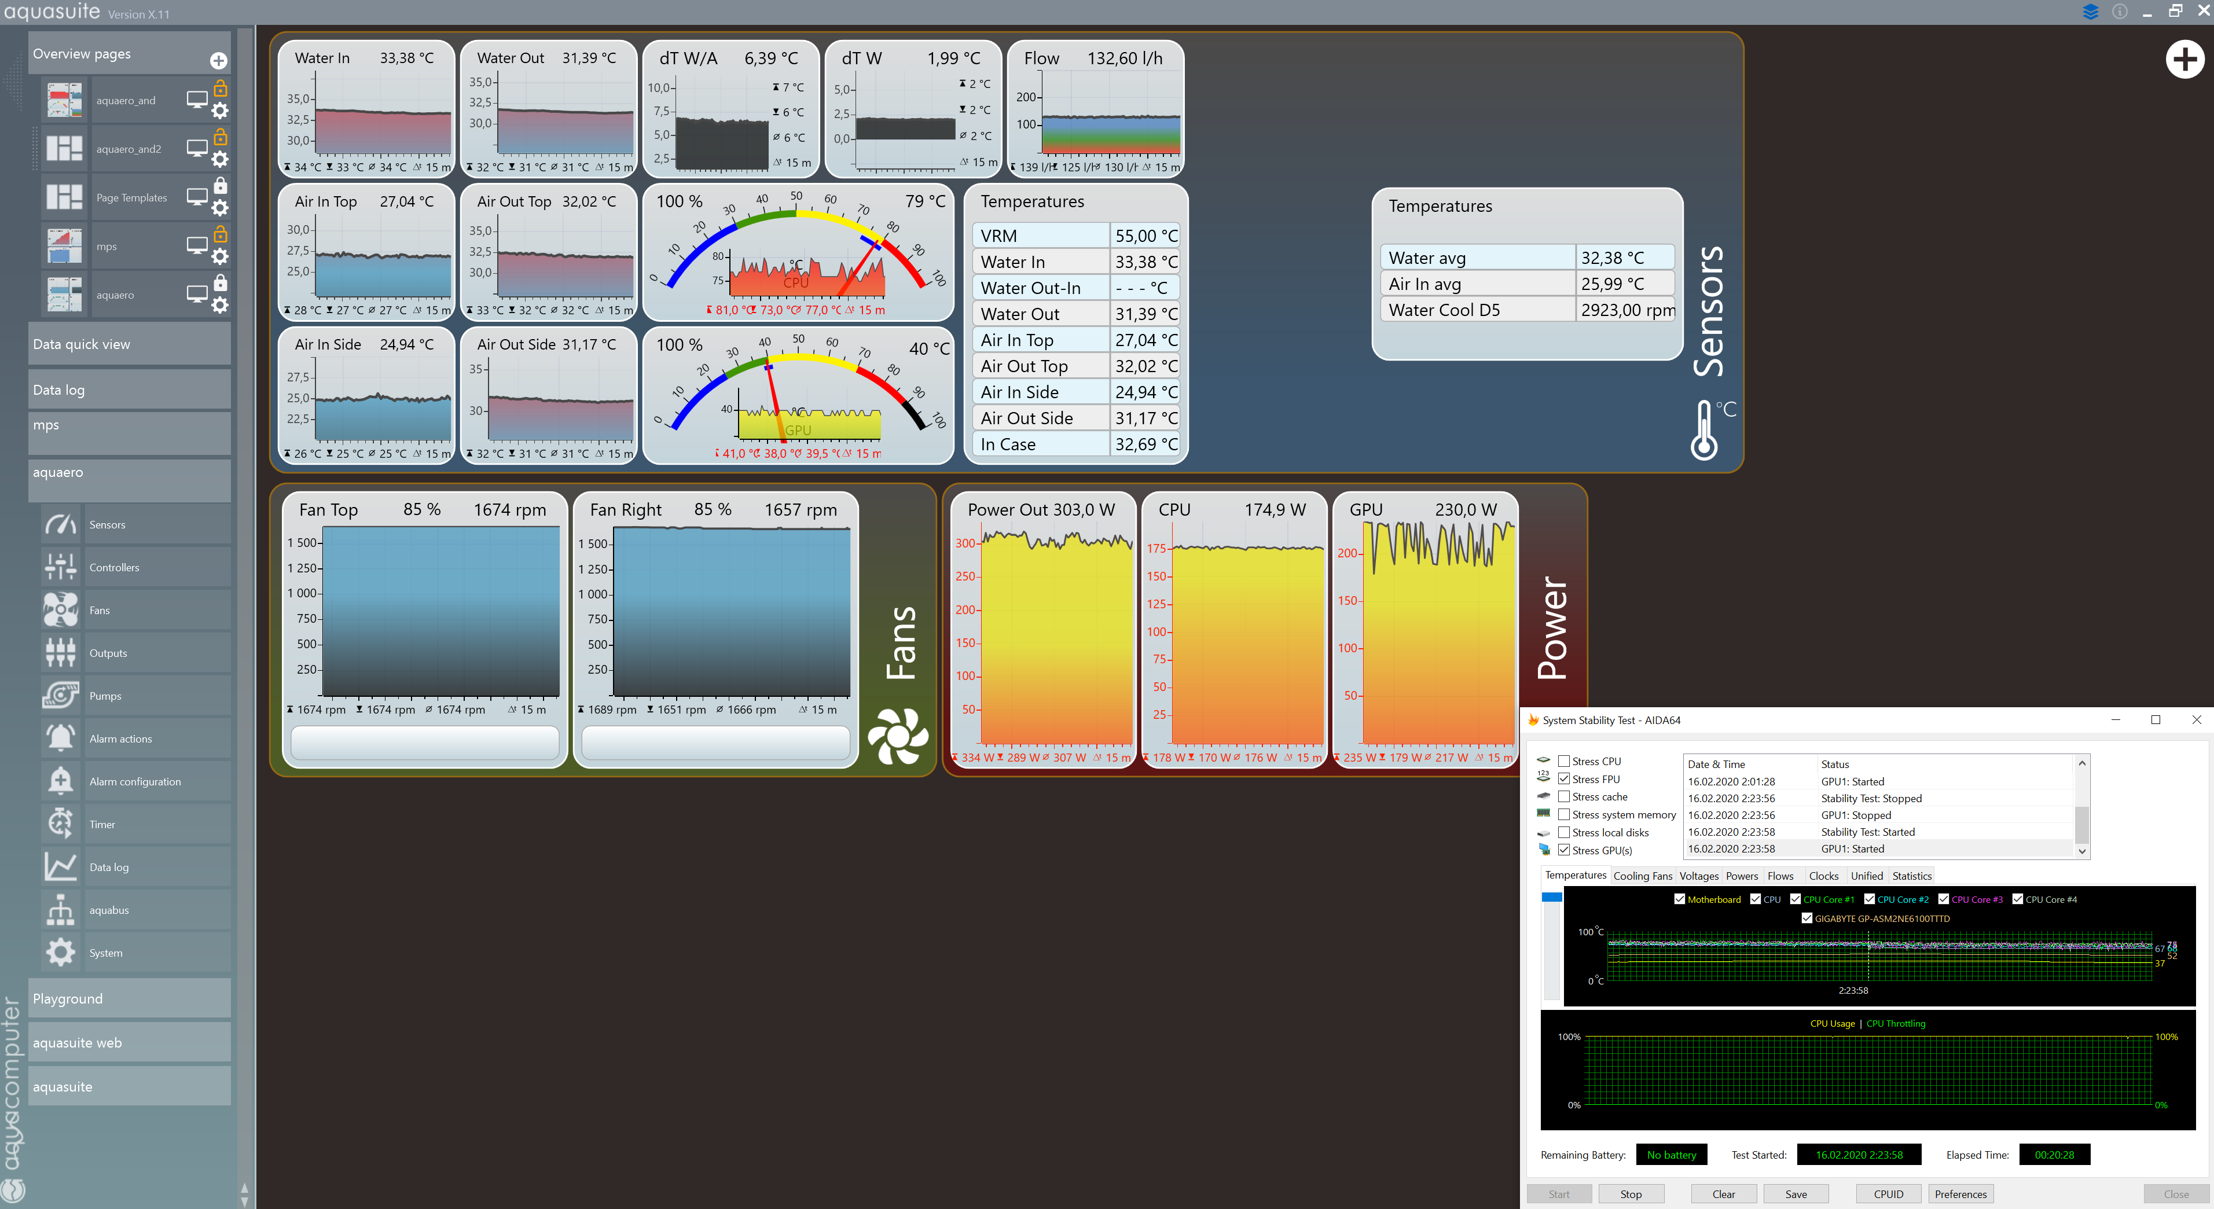Switch to the Cooling Fans tab
The image size is (2214, 1209).
point(1643,876)
